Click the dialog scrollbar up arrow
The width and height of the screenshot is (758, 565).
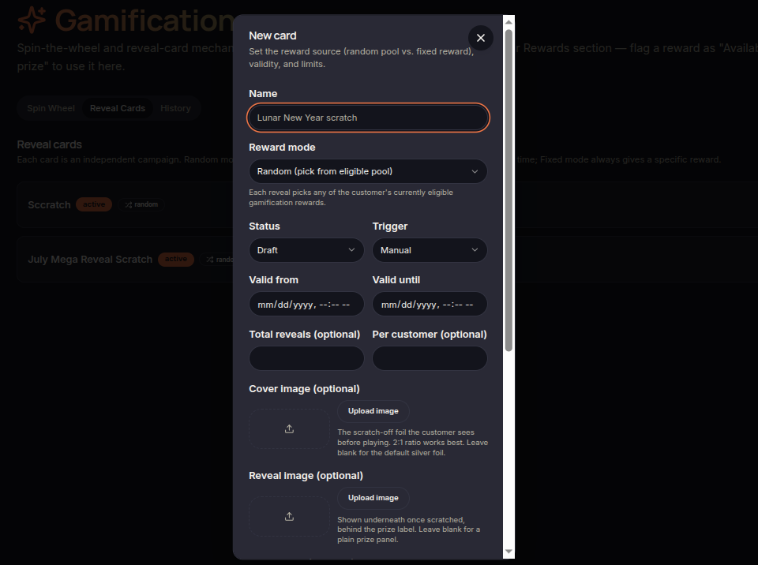click(x=508, y=22)
